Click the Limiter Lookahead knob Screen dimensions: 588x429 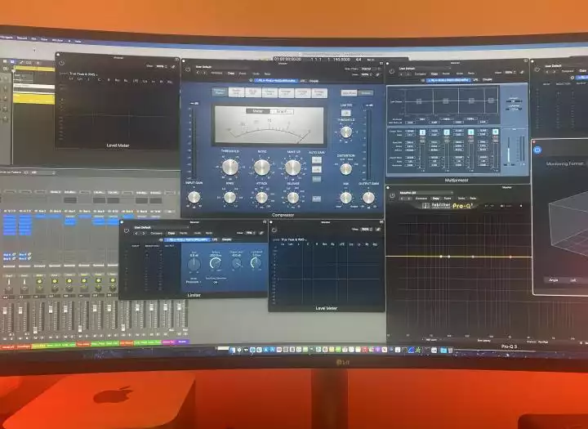(x=256, y=263)
